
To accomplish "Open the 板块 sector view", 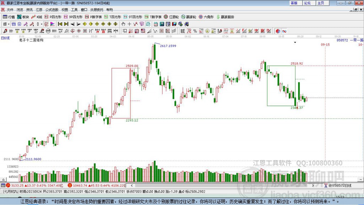I will pos(23,17).
